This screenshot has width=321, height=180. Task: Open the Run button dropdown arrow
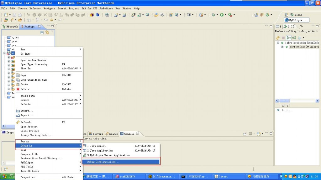(x=226, y=15)
